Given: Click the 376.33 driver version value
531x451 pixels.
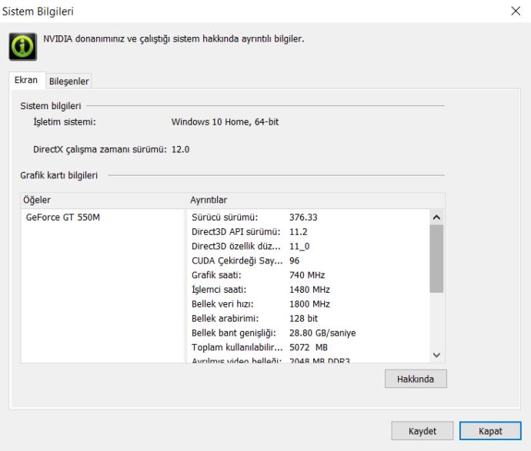Looking at the screenshot, I should pos(303,217).
